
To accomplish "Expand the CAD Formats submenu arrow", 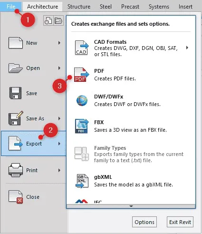I will click(187, 48).
